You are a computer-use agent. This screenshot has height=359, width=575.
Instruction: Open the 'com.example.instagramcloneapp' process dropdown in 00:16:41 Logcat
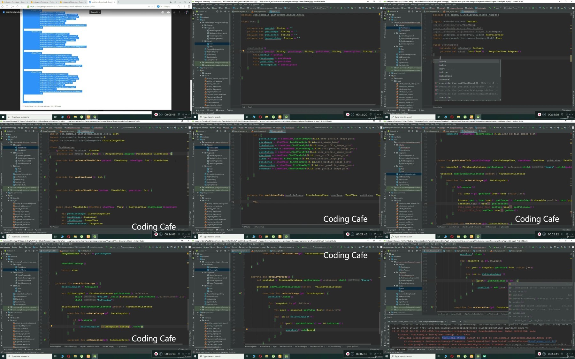click(x=433, y=322)
